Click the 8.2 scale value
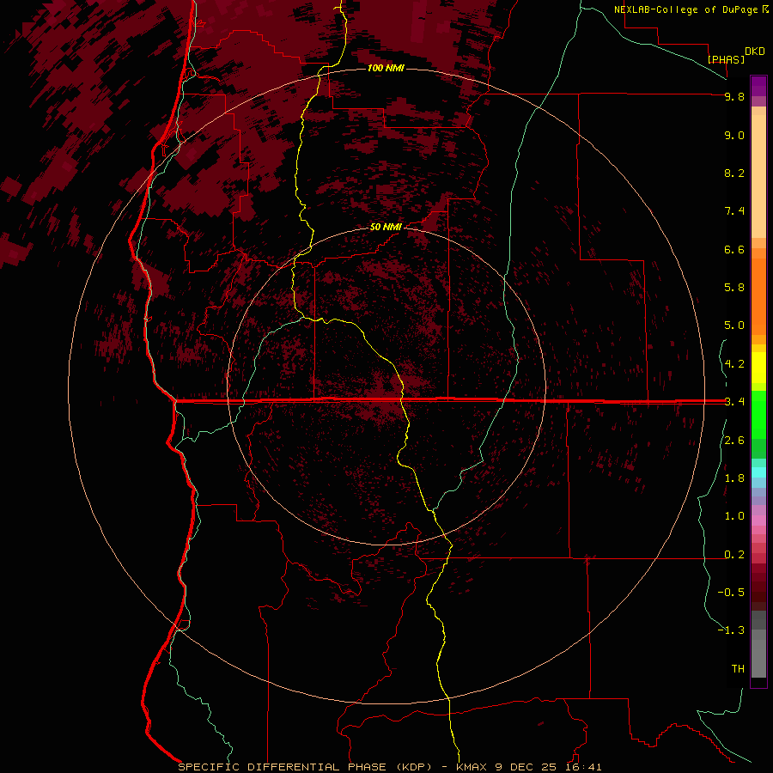Image resolution: width=773 pixels, height=773 pixels. tap(734, 173)
